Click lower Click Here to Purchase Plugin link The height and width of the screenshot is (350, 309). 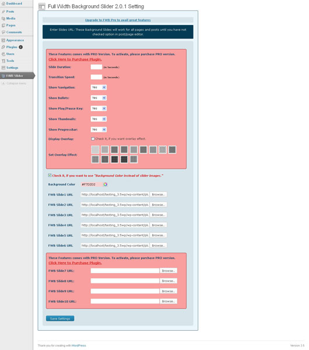tap(75, 263)
